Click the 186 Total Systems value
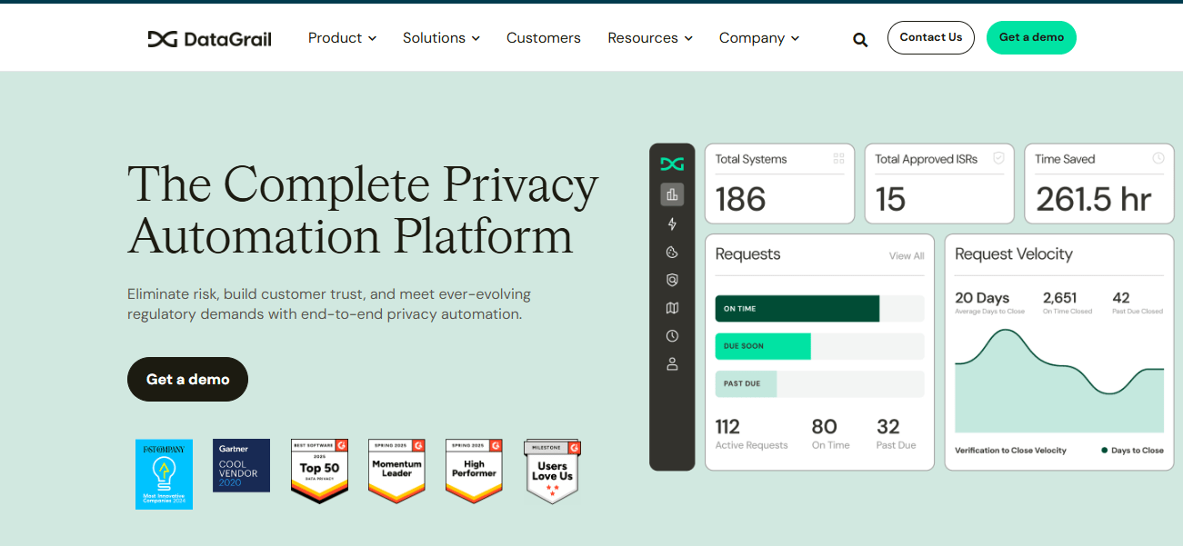Viewport: 1183px width, 546px height. [740, 200]
